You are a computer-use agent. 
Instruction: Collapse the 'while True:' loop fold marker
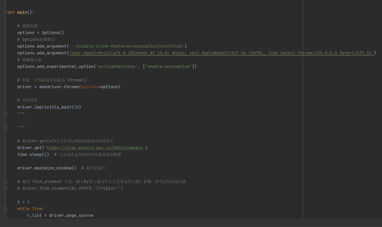(5, 209)
